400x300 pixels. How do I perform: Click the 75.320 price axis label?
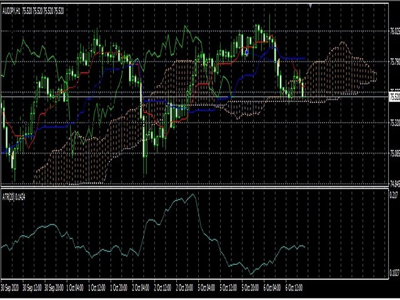click(x=395, y=123)
